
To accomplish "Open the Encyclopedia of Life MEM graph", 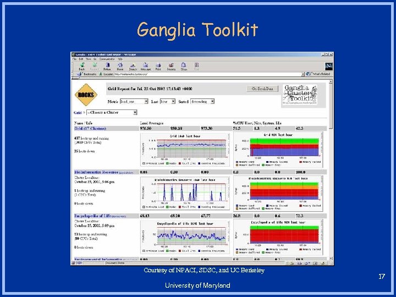I will (x=278, y=237).
